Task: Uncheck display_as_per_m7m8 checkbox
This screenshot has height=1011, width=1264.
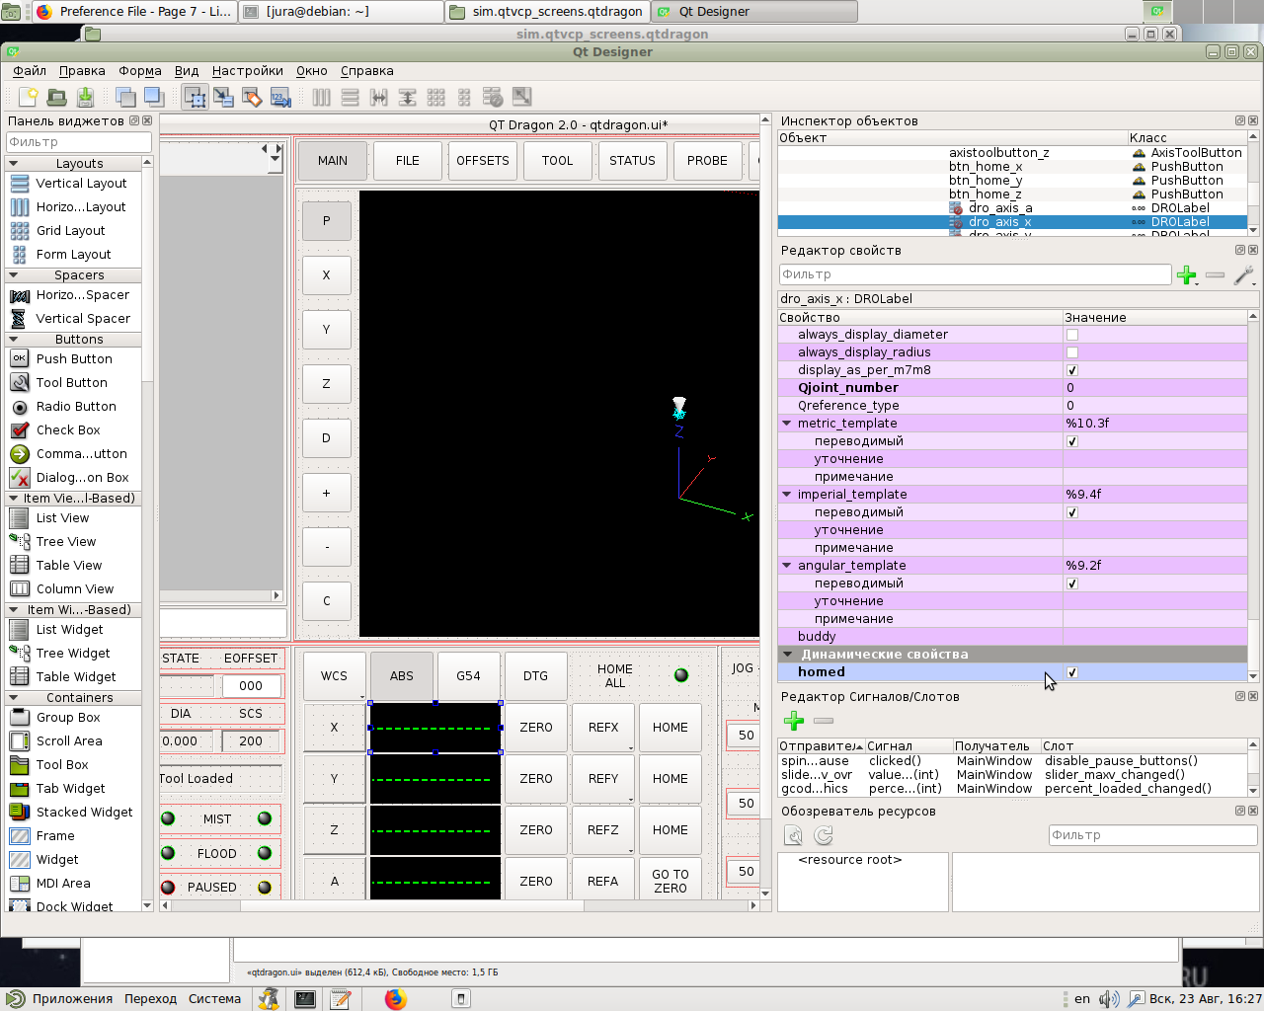Action: point(1071,370)
